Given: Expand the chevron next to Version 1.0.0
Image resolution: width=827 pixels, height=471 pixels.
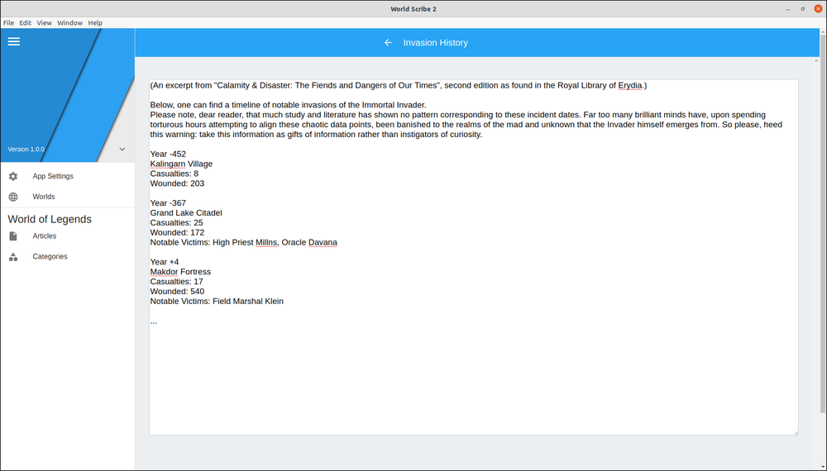Looking at the screenshot, I should pos(122,149).
